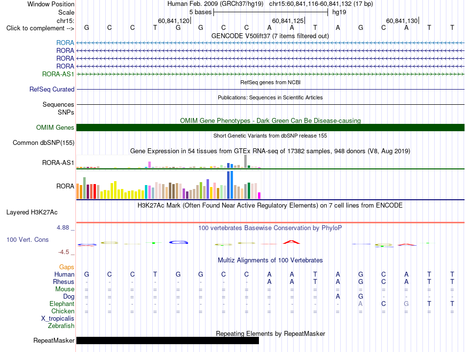The image size is (465, 352).
Task: Click the Human Feb. 2009 assembly text
Action: (215, 4)
